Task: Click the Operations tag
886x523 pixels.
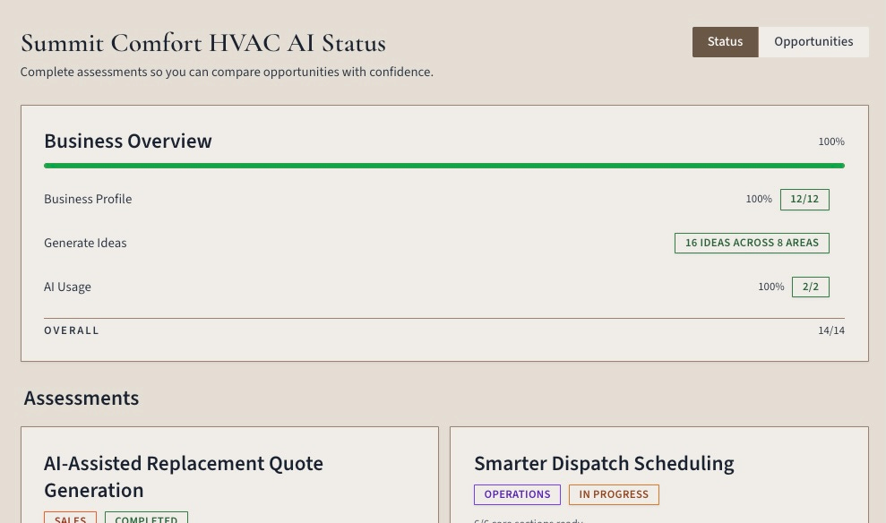Action: point(517,494)
